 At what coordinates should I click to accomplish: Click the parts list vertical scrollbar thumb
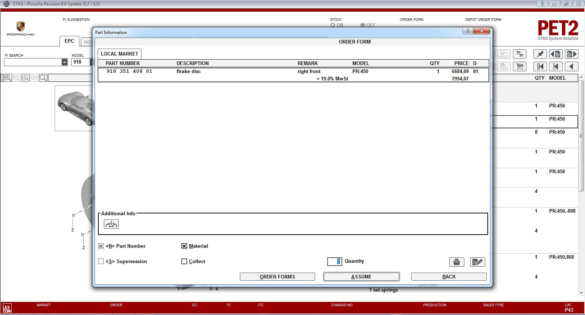(x=581, y=136)
